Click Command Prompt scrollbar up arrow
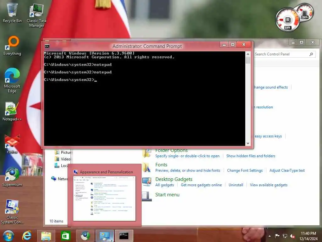The height and width of the screenshot is (242, 322). coord(248,54)
